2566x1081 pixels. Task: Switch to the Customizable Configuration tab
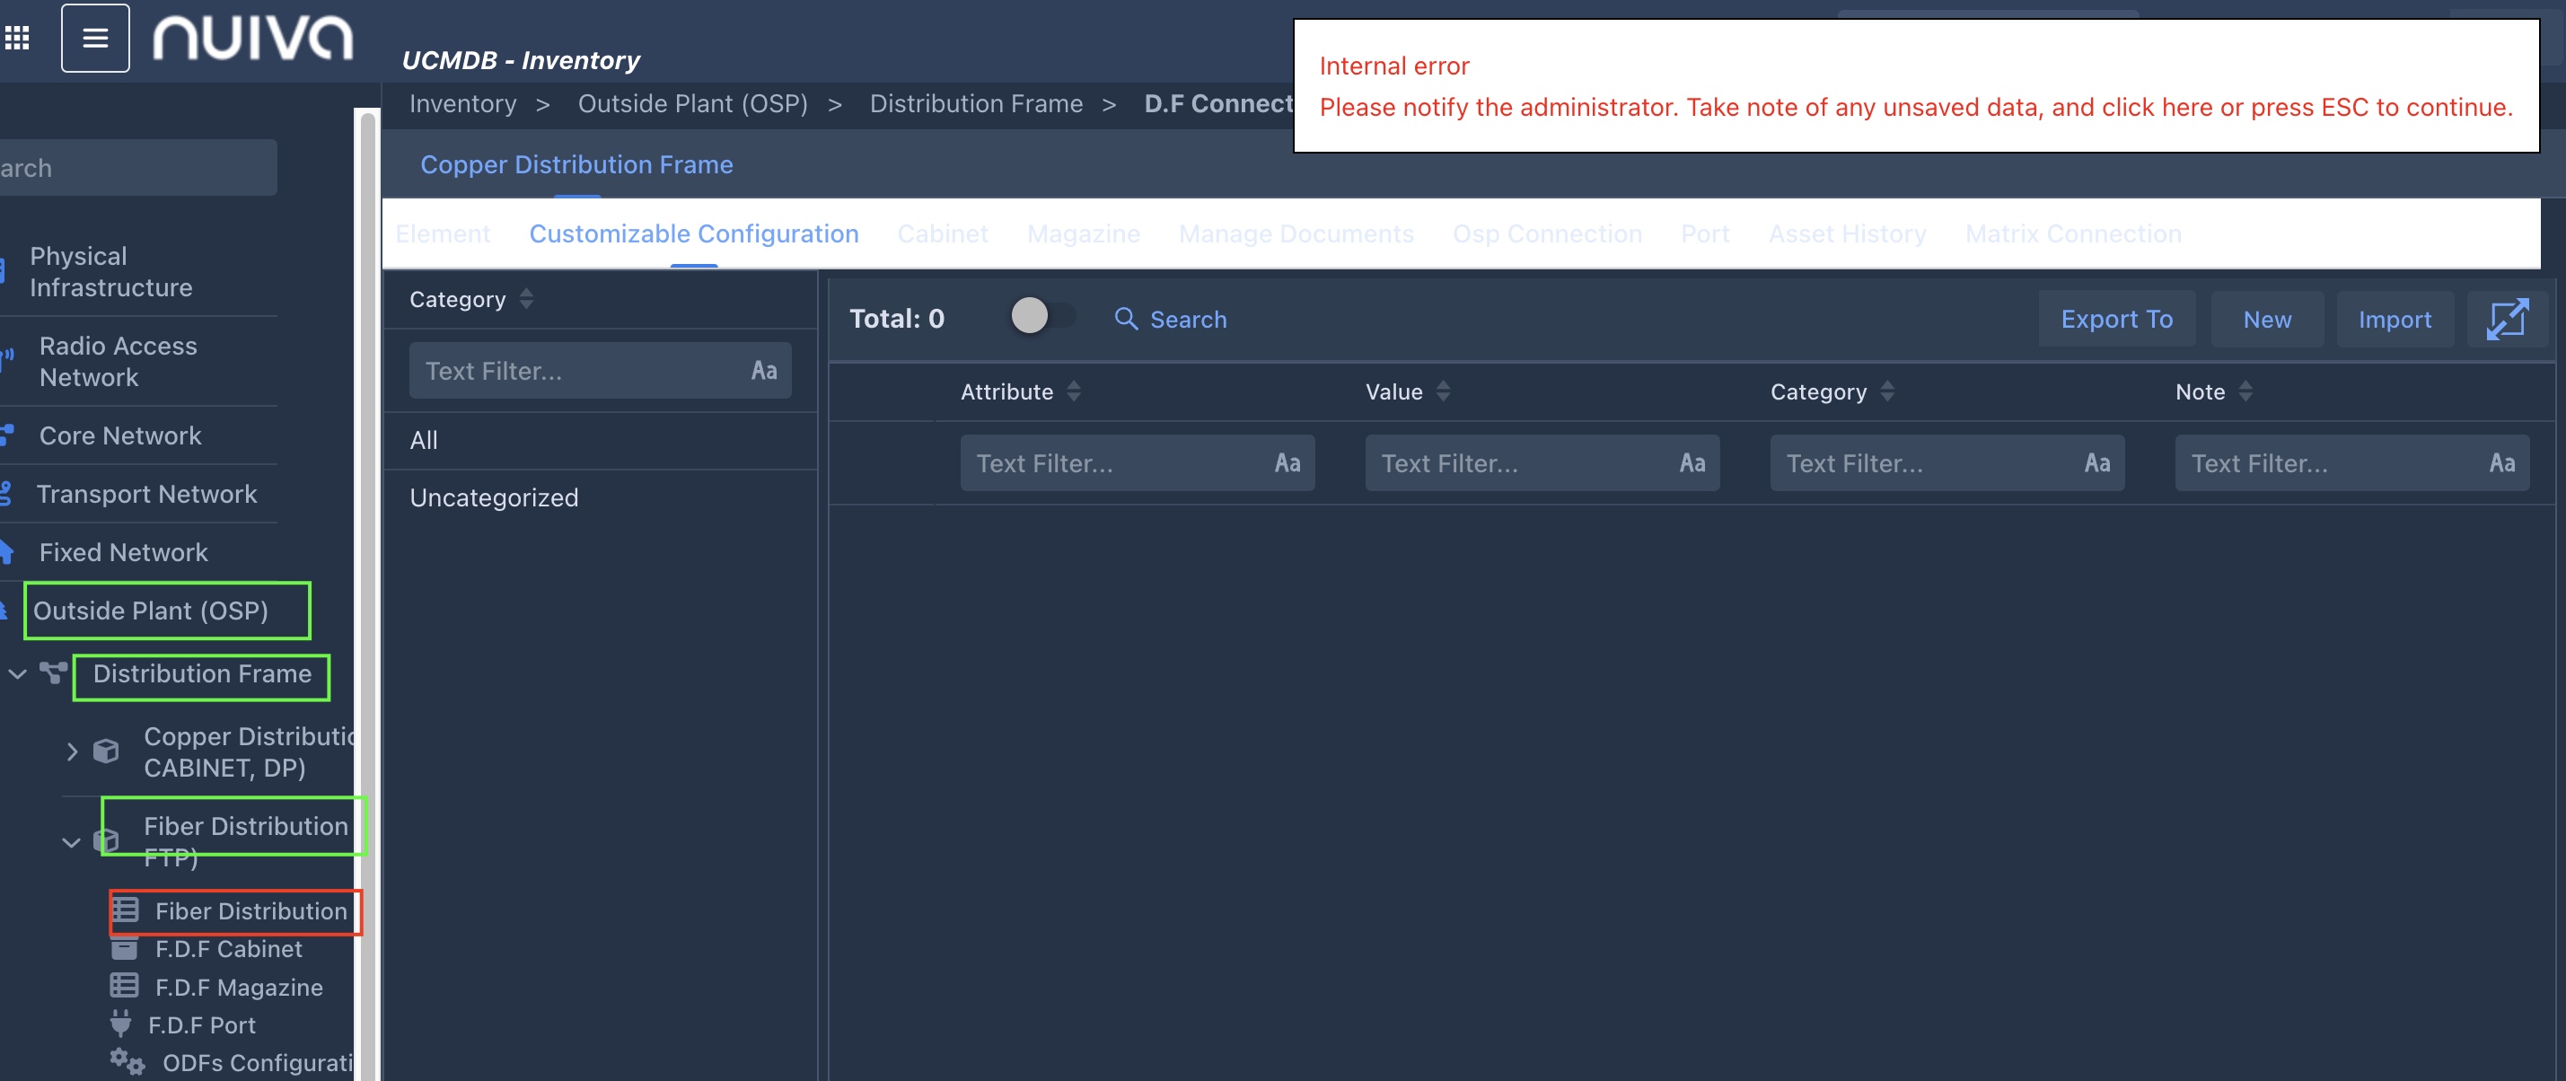pyautogui.click(x=693, y=233)
